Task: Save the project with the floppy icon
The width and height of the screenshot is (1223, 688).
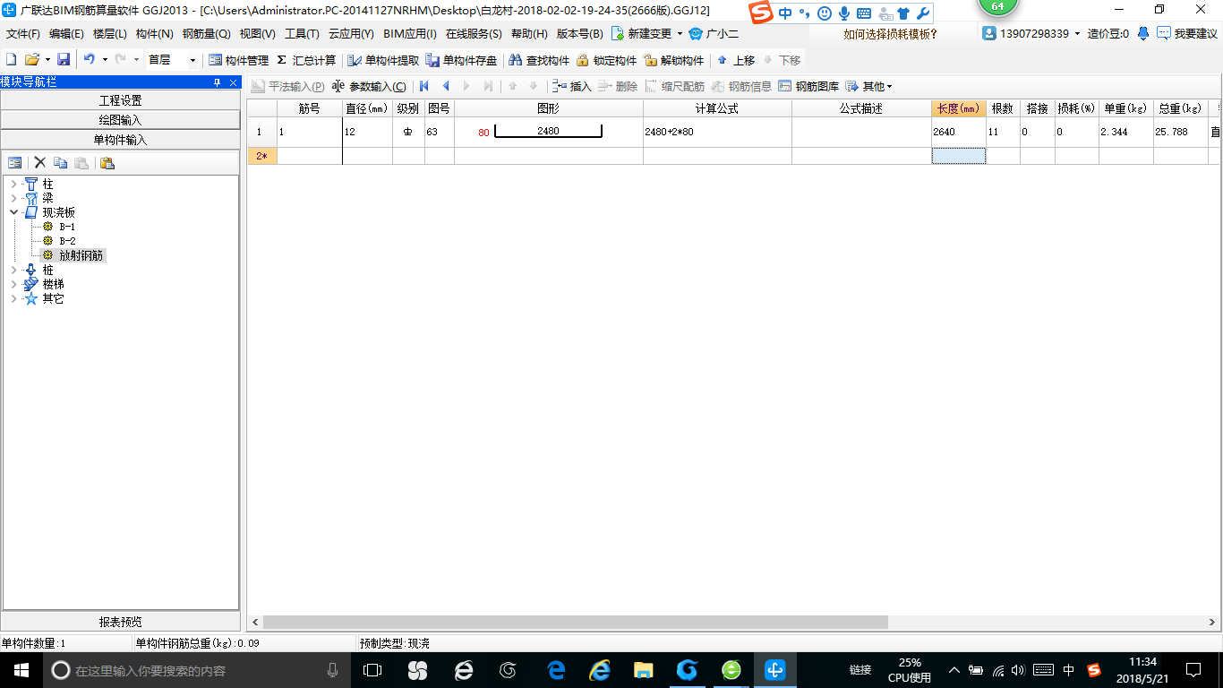Action: click(64, 60)
